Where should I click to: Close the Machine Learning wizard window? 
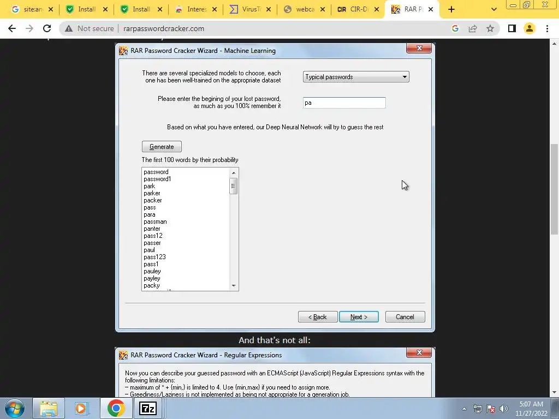(419, 49)
